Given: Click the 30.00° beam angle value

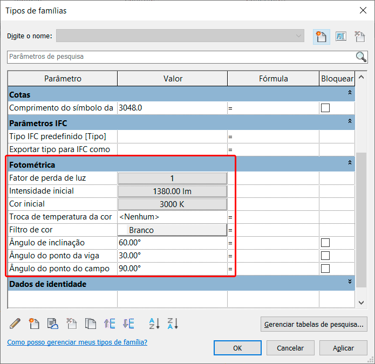Looking at the screenshot, I should [x=172, y=256].
